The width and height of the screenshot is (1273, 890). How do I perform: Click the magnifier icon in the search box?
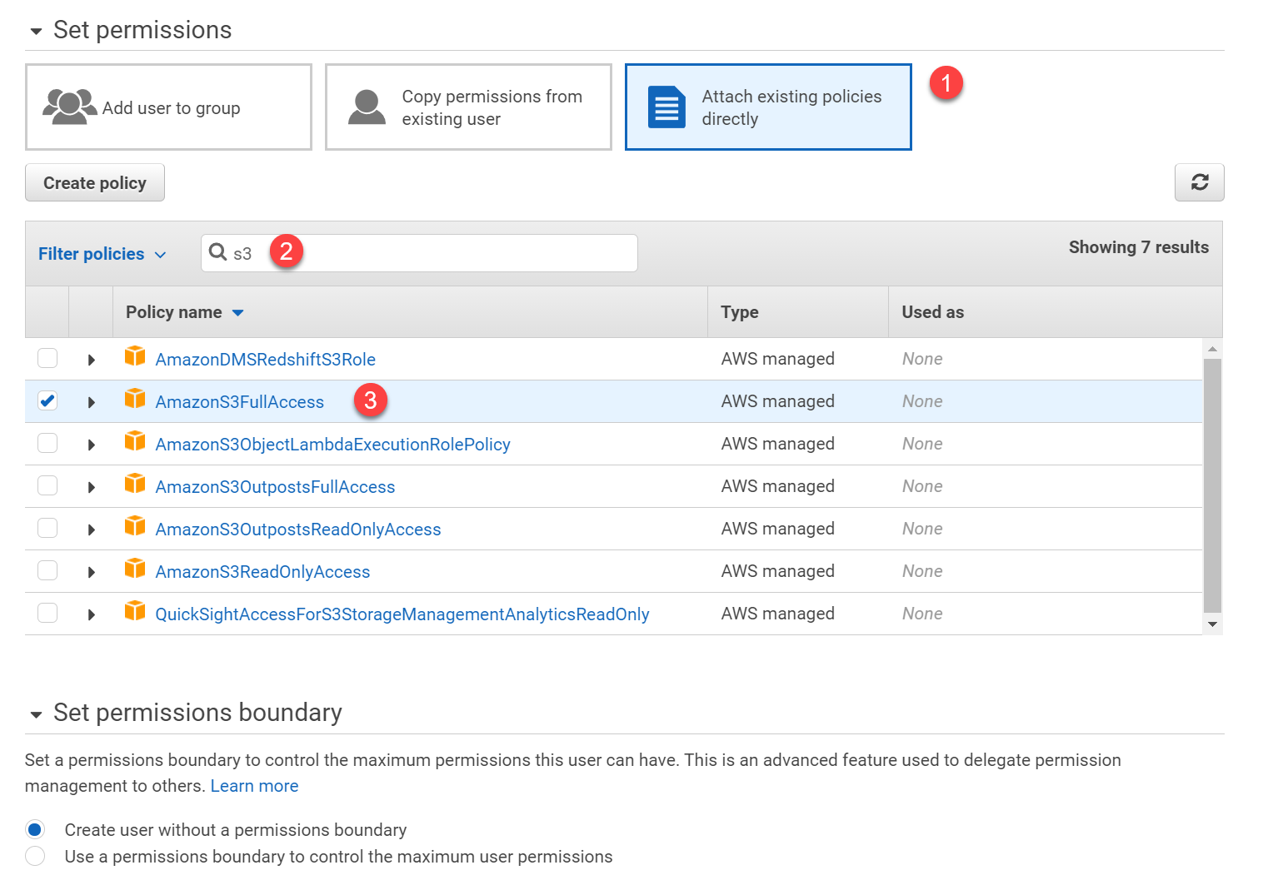[217, 252]
